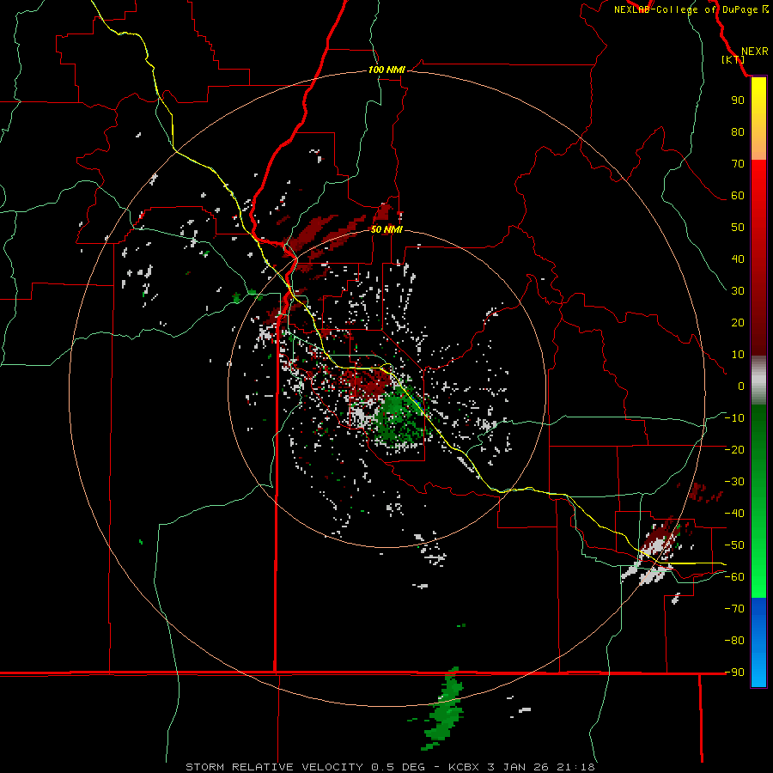Click the blue bottom segment of the color bar

[x=758, y=642]
